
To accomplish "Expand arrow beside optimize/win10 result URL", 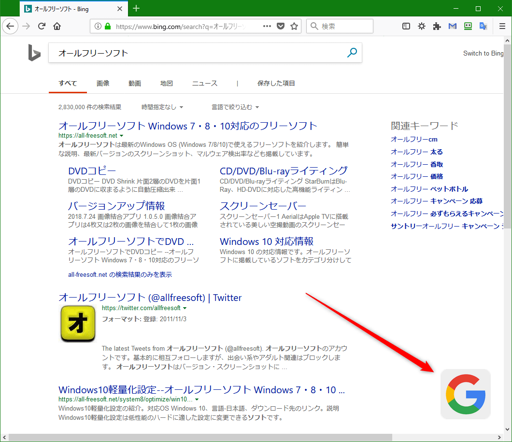I will coord(197,399).
